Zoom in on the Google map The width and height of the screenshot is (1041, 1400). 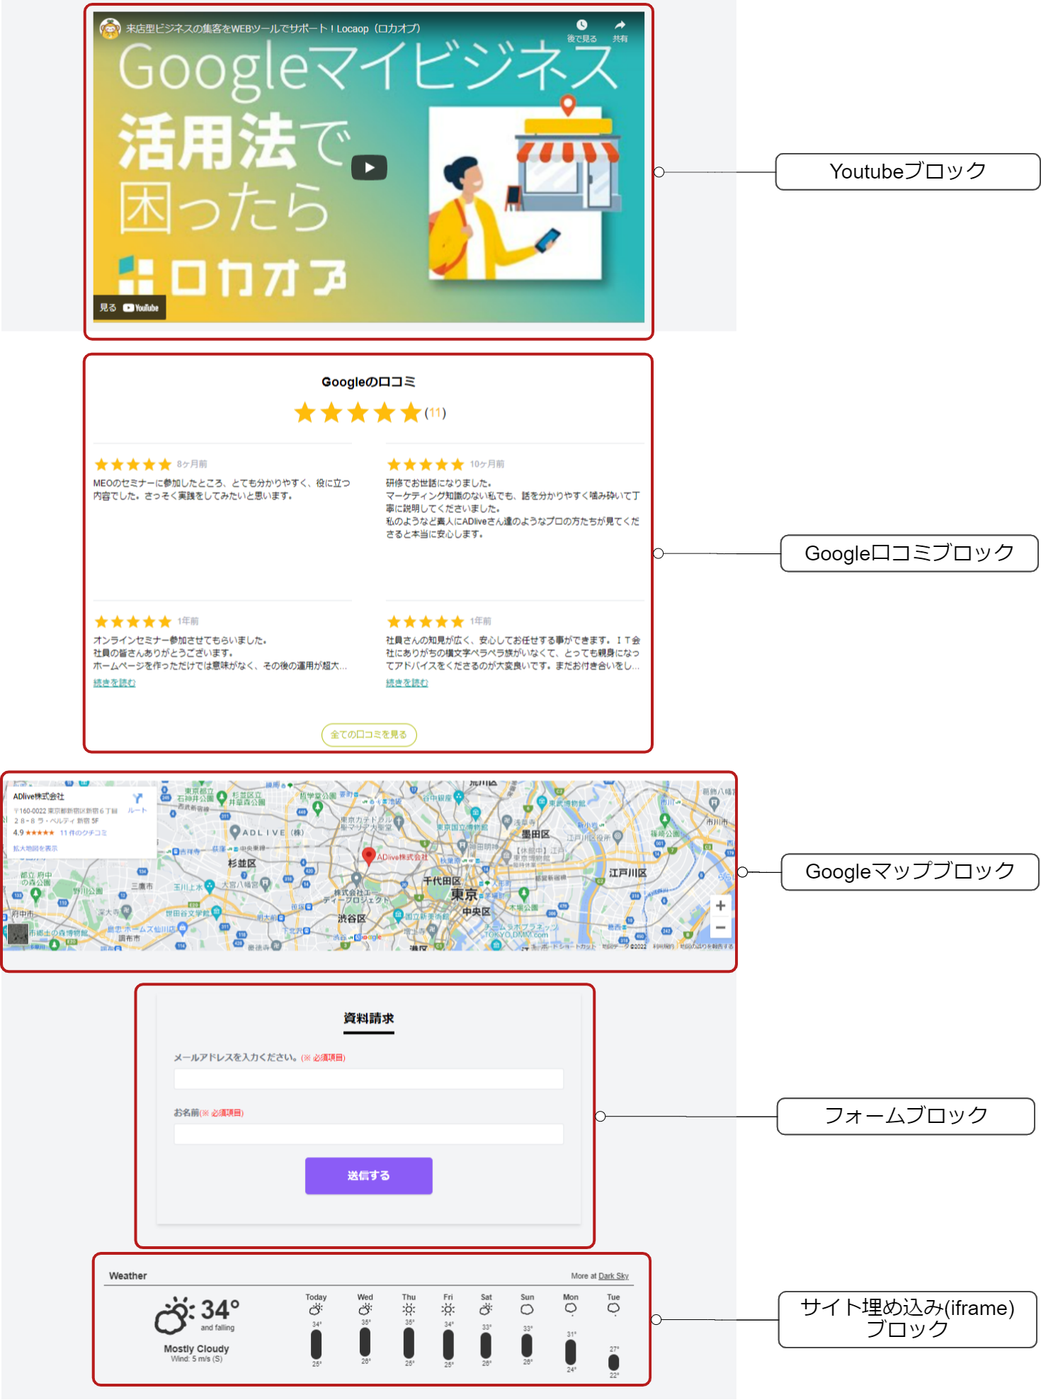point(720,905)
